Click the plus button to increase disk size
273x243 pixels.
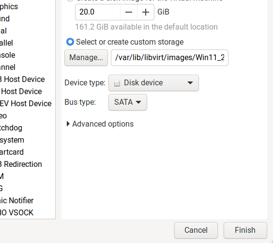pos(146,12)
